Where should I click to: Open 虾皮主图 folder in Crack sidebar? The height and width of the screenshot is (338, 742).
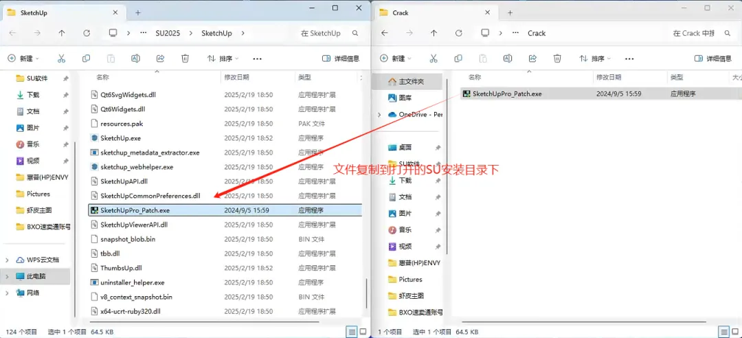pos(407,296)
